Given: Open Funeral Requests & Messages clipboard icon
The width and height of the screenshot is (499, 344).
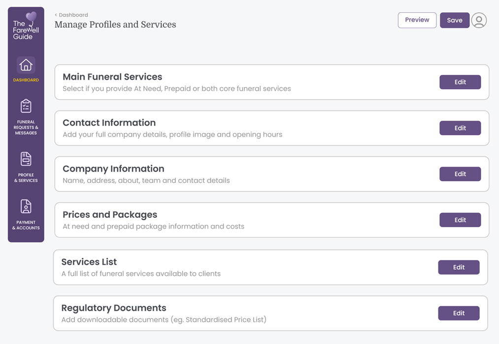Looking at the screenshot, I should point(26,106).
